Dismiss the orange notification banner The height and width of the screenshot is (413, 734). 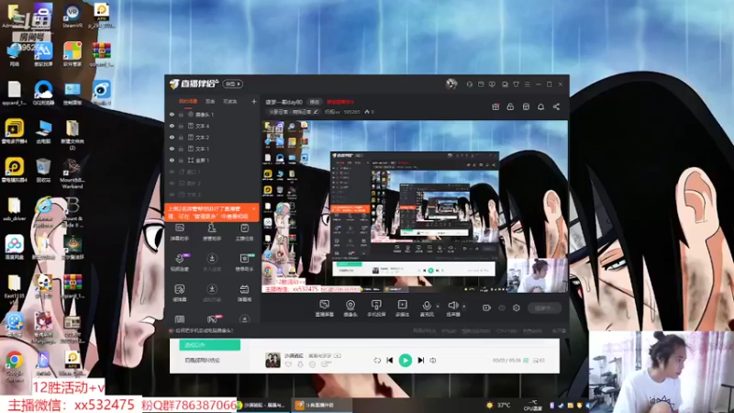point(254,209)
